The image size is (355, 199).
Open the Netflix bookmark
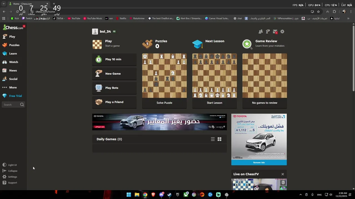pos(121,19)
